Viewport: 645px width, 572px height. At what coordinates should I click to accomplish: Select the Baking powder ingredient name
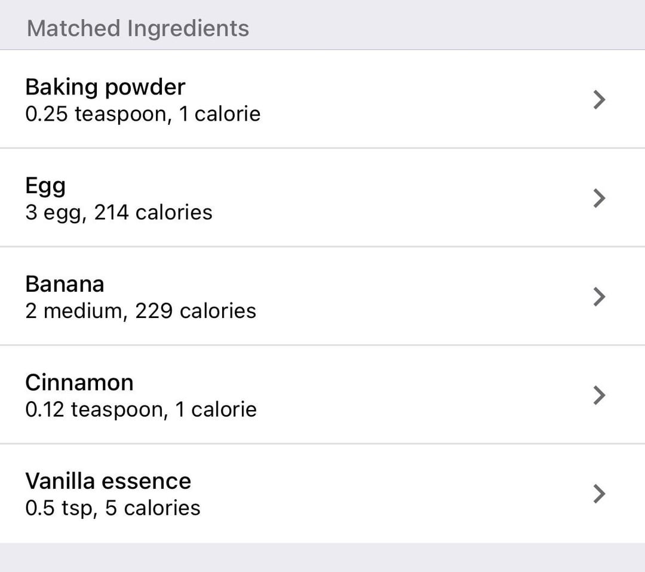[105, 87]
